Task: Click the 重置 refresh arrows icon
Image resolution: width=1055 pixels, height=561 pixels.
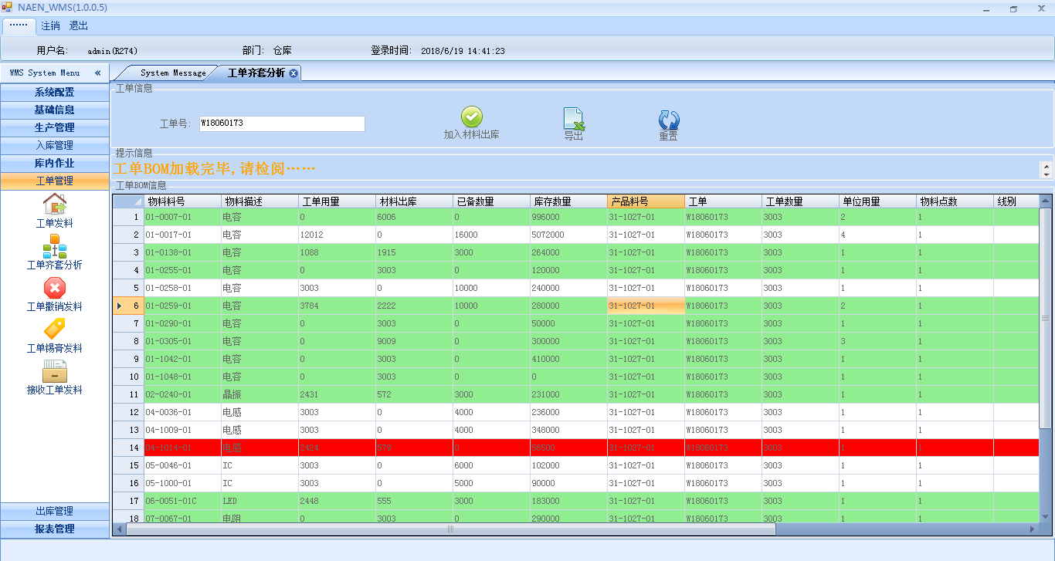Action: coord(669,120)
